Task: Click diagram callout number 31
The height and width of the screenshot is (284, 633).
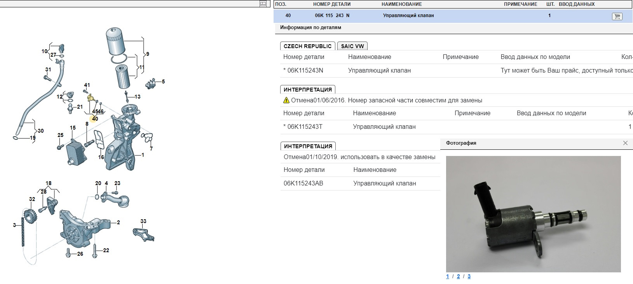Action: pyautogui.click(x=48, y=70)
